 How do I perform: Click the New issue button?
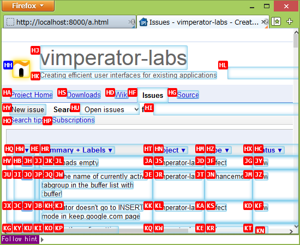point(28,109)
